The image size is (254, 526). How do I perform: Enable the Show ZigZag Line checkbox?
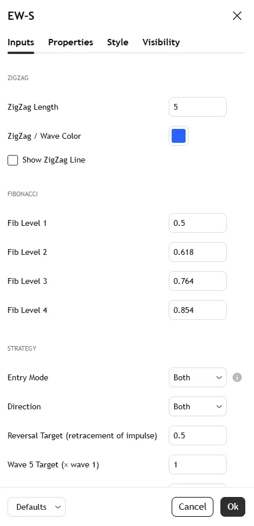click(13, 160)
